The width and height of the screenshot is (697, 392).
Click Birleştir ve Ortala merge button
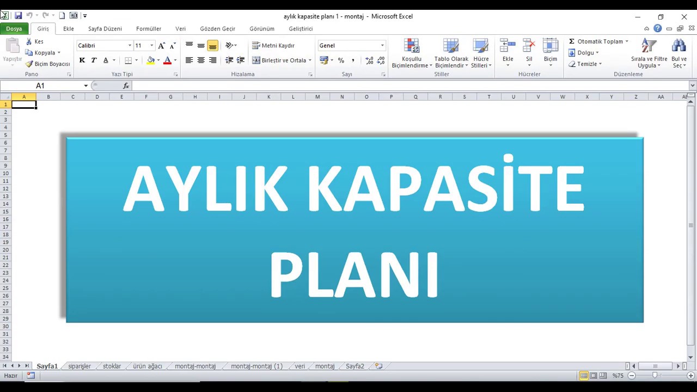pyautogui.click(x=279, y=60)
